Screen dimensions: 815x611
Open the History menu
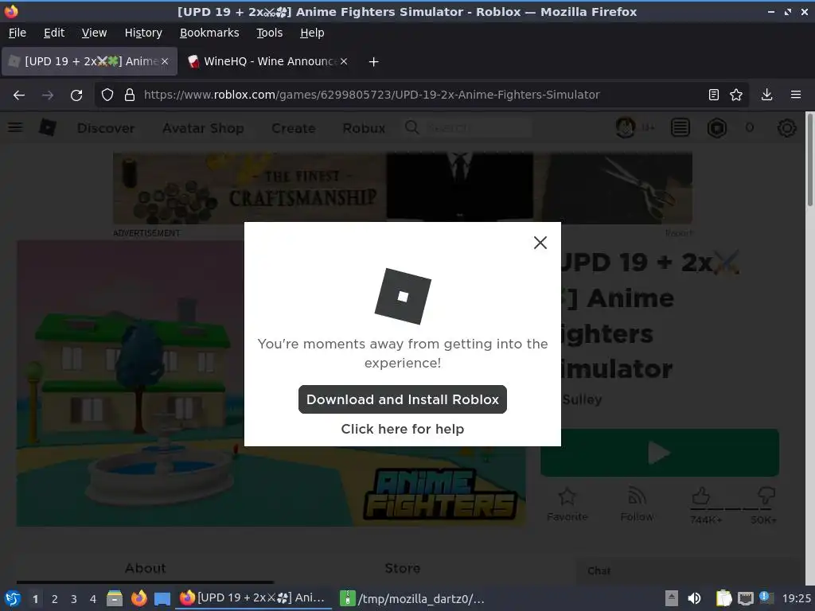pos(143,33)
